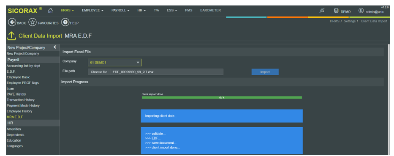Select Amenities under HR
Viewport: 394px width, 156px height.
tap(14, 129)
